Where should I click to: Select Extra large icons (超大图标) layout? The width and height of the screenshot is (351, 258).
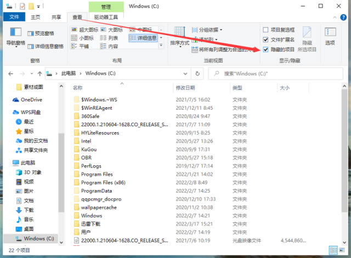tap(84, 30)
